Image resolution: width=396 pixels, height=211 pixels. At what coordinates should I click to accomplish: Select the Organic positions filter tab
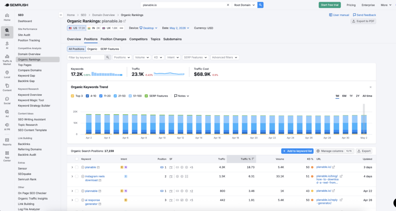[x=92, y=49]
